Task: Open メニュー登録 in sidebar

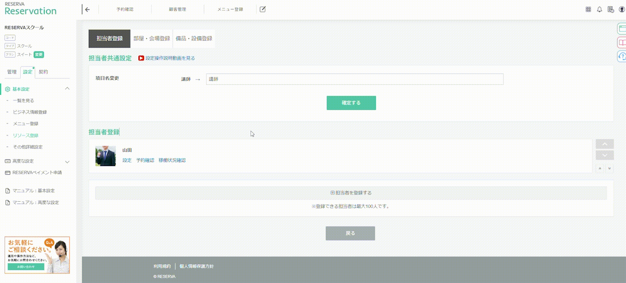Action: (25, 124)
